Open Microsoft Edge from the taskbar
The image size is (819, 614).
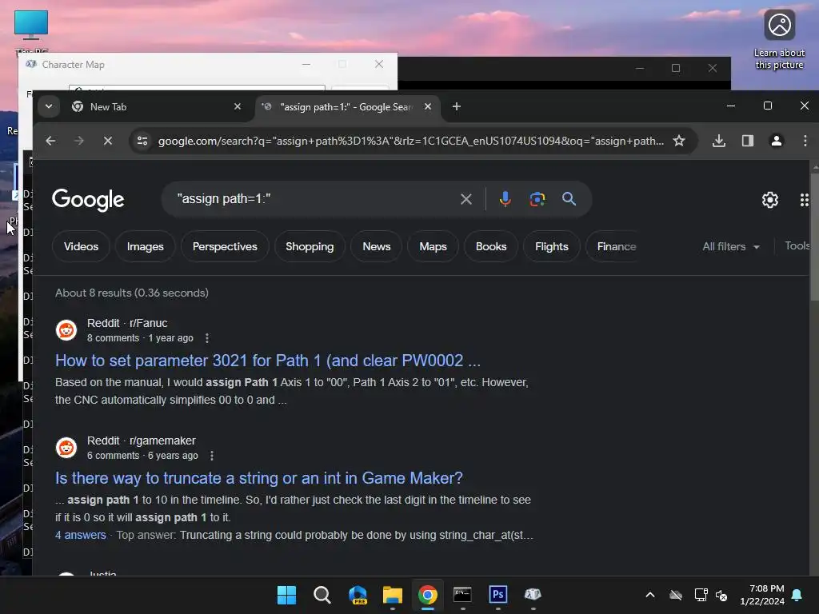[x=358, y=595]
